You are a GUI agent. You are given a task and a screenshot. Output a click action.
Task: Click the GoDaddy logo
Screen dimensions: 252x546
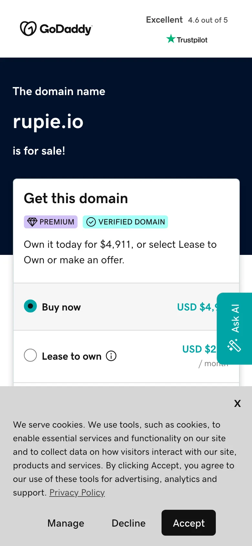tap(56, 29)
